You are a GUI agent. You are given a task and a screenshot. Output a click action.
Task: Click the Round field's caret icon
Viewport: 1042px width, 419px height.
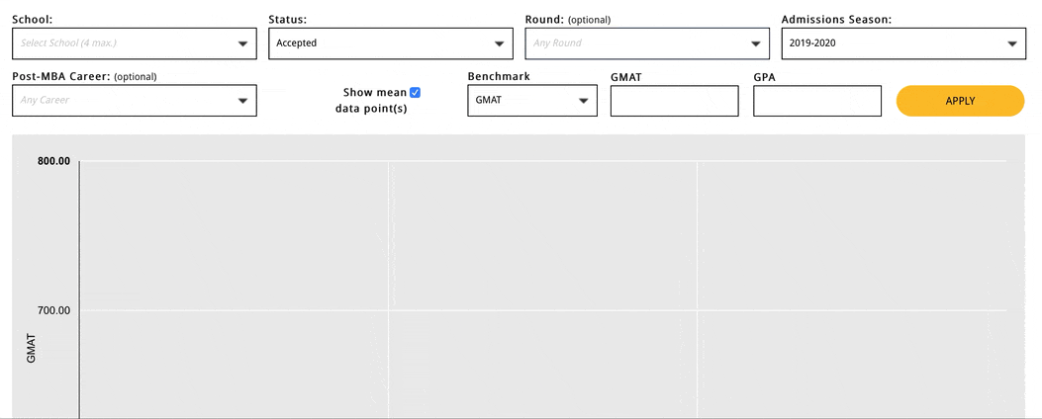(x=757, y=43)
